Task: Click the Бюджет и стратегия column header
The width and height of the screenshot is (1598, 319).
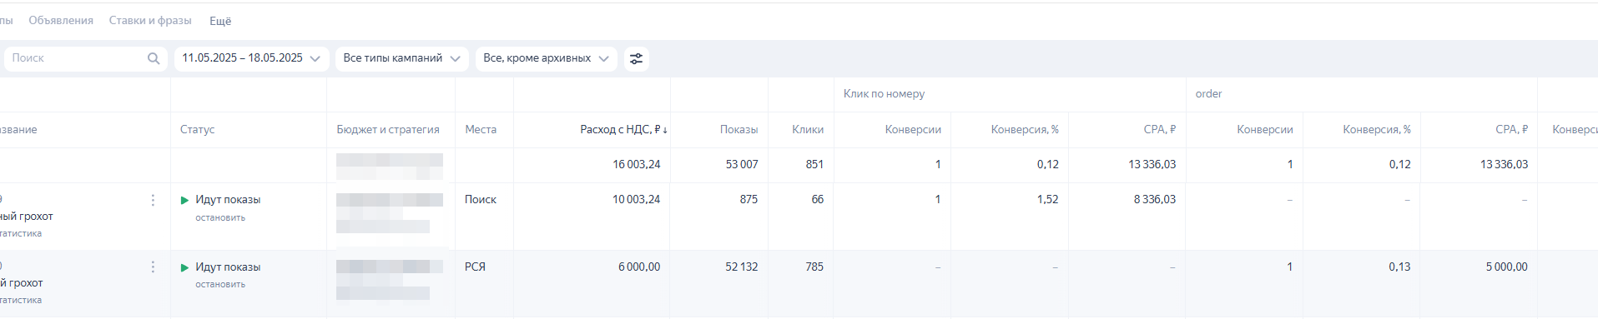Action: pos(388,129)
